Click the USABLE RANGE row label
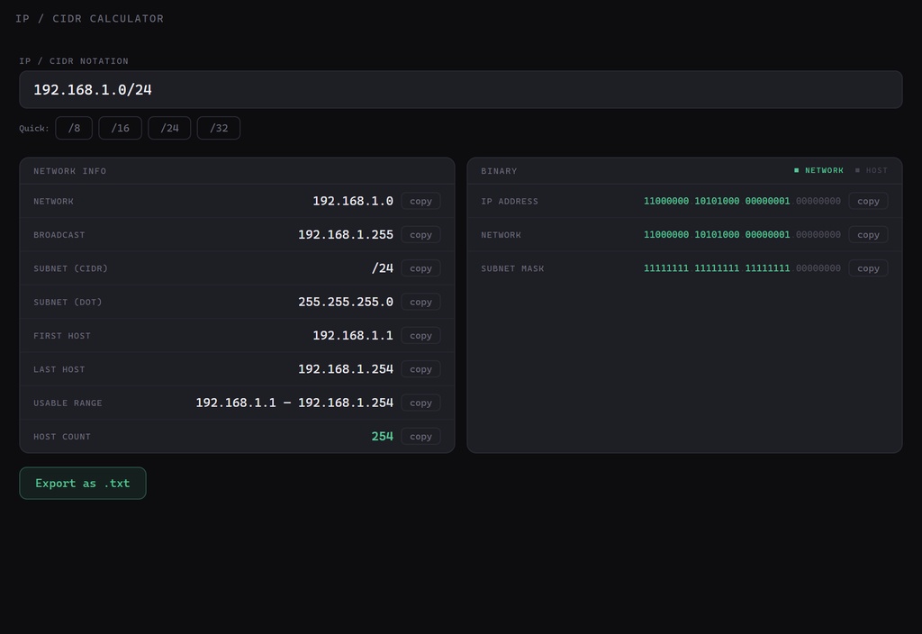922x634 pixels. tap(68, 403)
